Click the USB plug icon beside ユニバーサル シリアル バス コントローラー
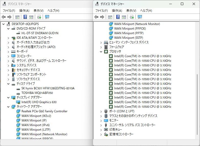The width and height of the screenshot is (200, 146). click(x=106, y=125)
